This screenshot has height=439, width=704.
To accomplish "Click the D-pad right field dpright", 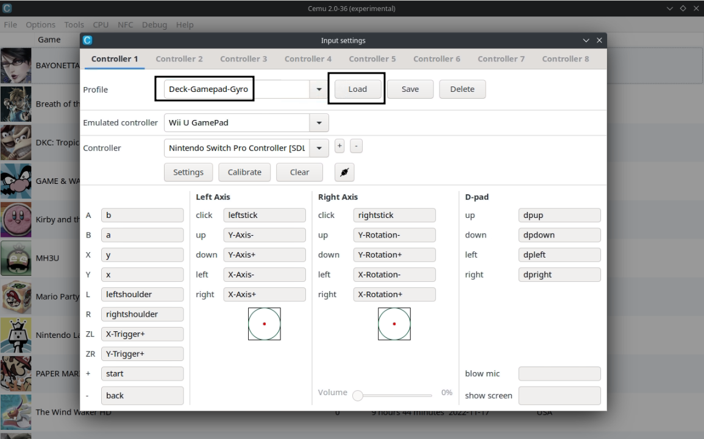I will (560, 275).
